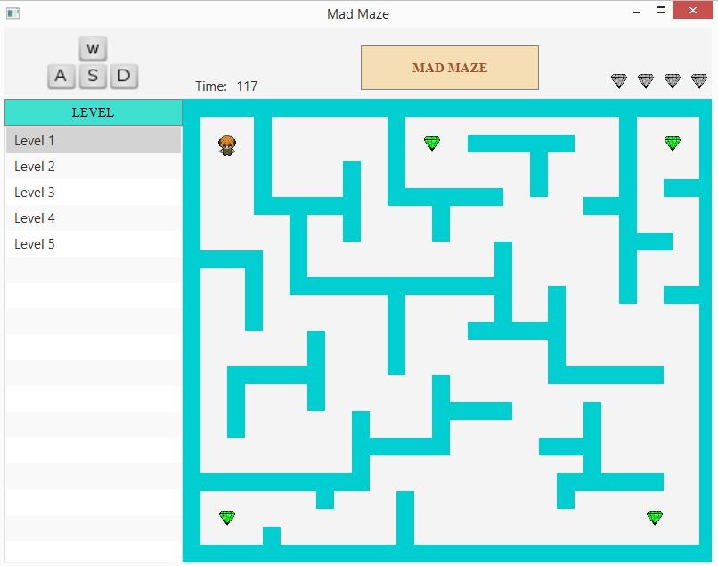Viewport: 718px width, 566px height.
Task: Click the green gem at the bottom right
Action: (x=654, y=517)
